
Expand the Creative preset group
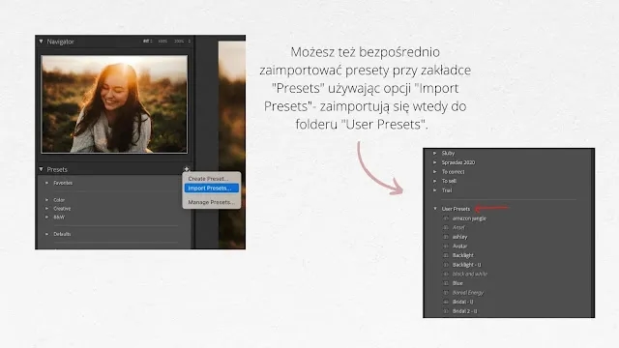47,209
